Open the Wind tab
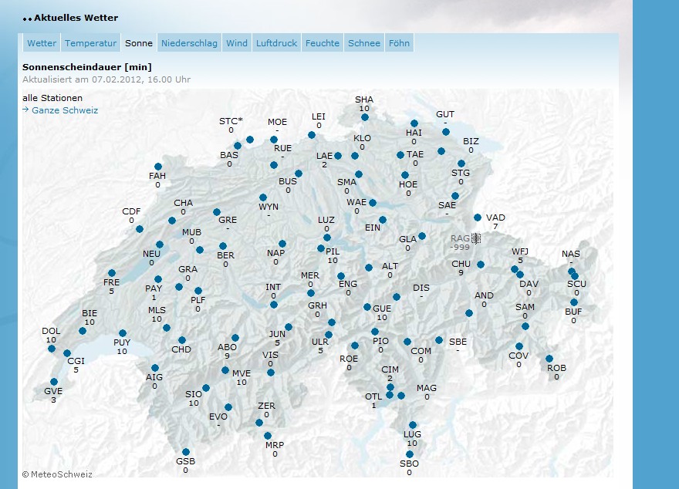 (x=237, y=43)
